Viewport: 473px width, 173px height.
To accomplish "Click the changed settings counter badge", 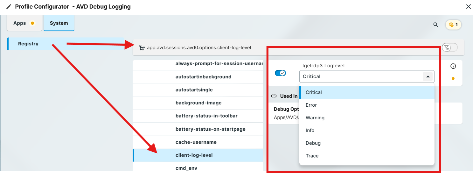I will [453, 25].
